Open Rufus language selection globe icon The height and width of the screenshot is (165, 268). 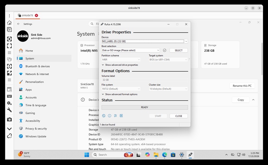coord(104,116)
